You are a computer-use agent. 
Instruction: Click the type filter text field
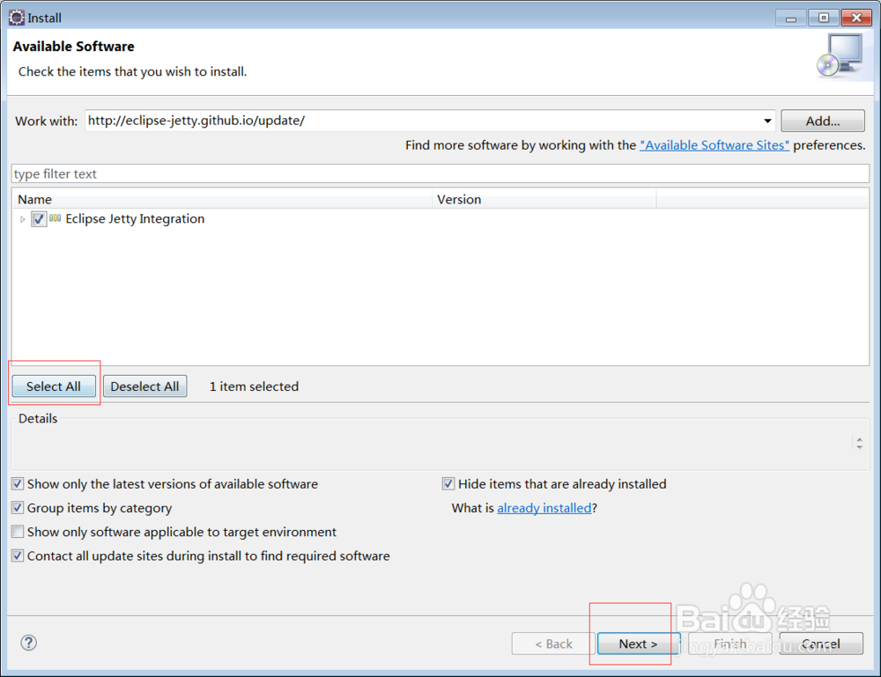click(440, 174)
